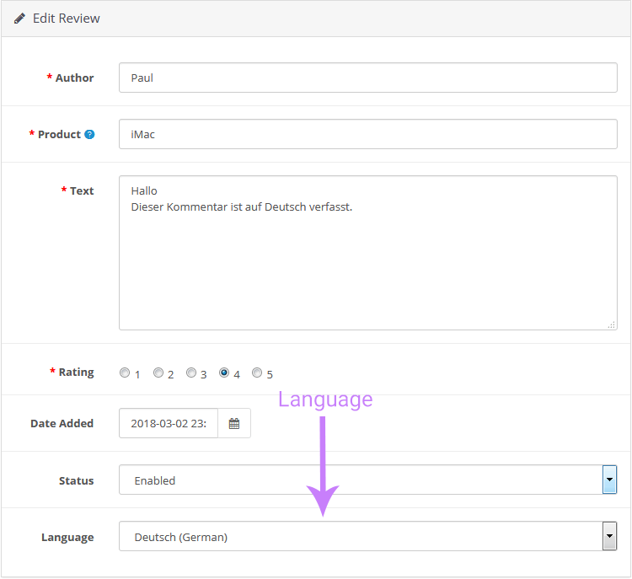Click the Date Added input field
The height and width of the screenshot is (579, 632).
[x=169, y=423]
